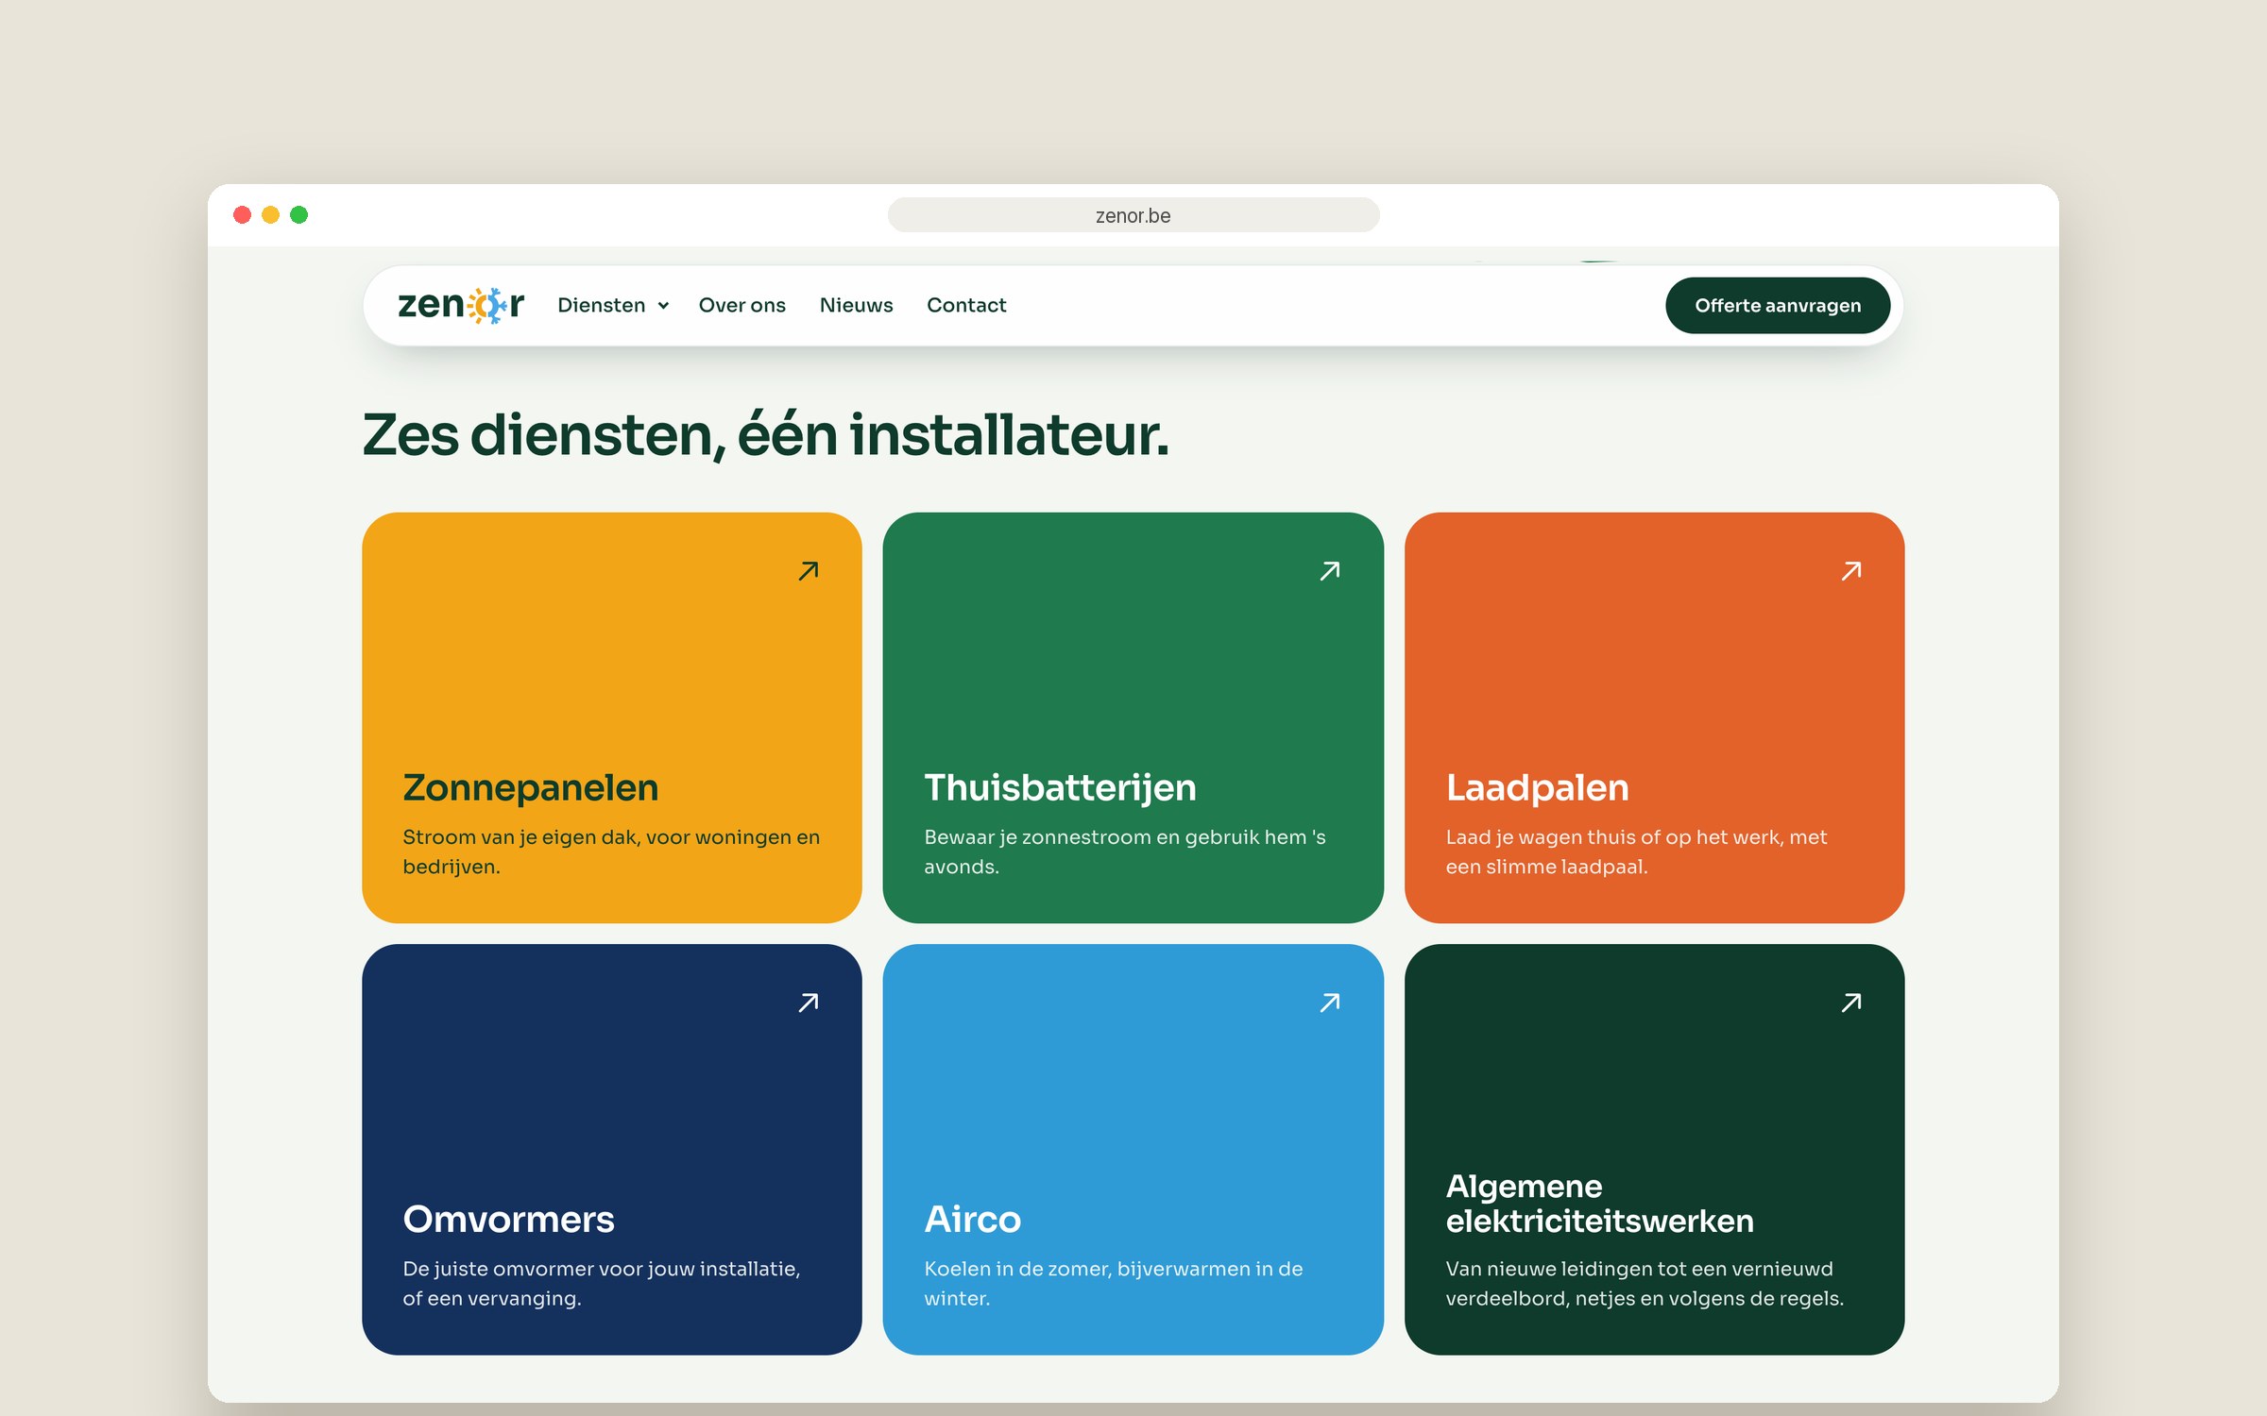Viewport: 2267px width, 1416px height.
Task: Click the yellow minimize window dot
Action: (x=270, y=215)
